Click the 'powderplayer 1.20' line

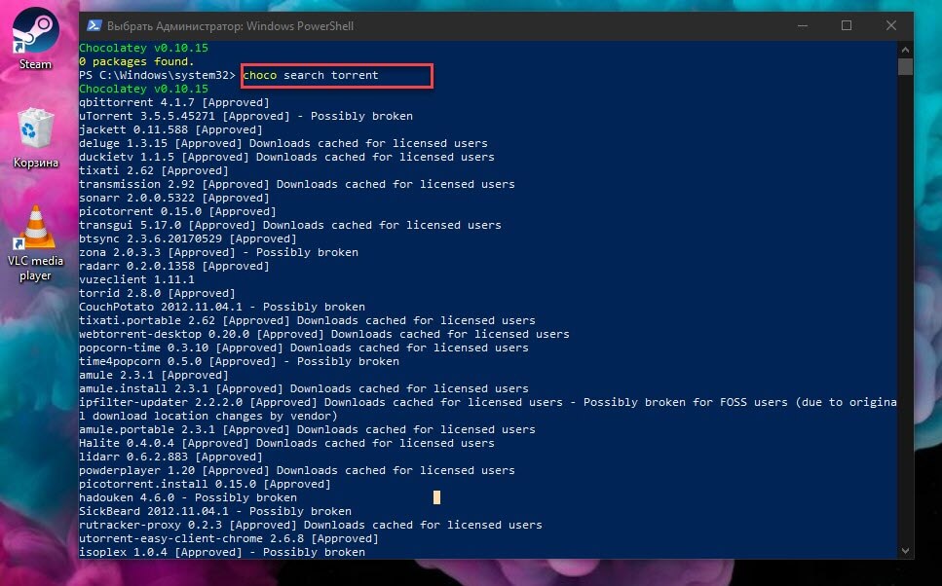[x=297, y=470]
